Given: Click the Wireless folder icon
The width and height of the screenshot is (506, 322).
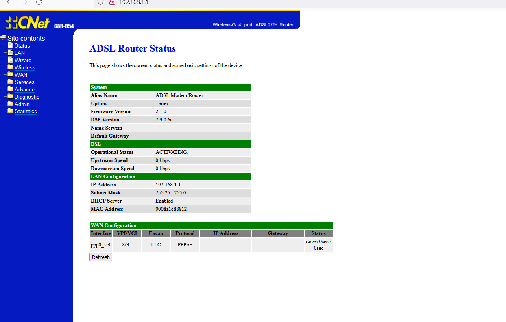Looking at the screenshot, I should click(10, 67).
